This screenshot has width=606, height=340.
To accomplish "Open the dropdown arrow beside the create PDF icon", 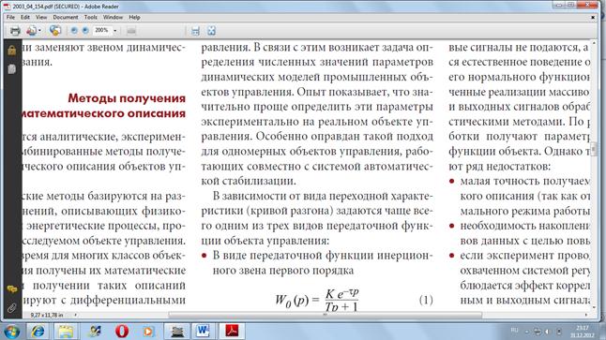I will point(39,31).
